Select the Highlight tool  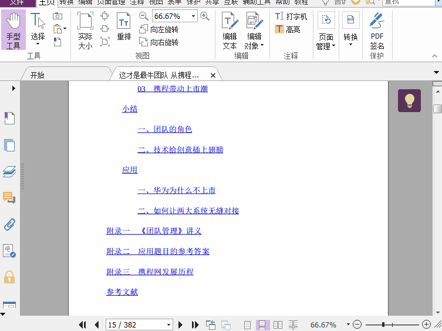coord(288,29)
